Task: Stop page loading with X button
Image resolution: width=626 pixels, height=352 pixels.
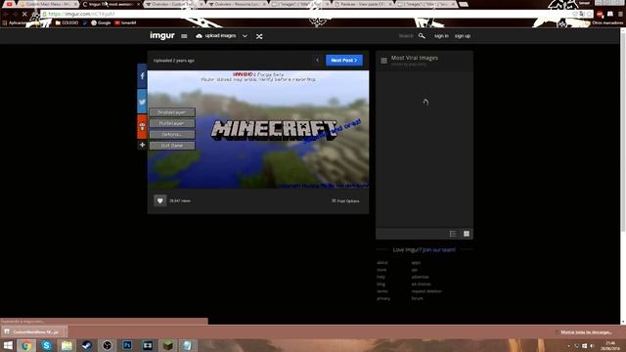Action: (x=24, y=14)
